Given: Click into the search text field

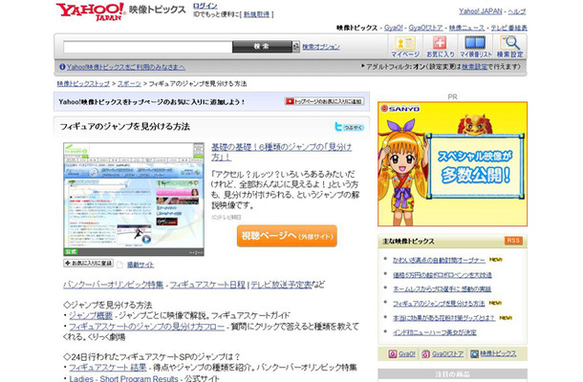Looking at the screenshot, I should 147,47.
